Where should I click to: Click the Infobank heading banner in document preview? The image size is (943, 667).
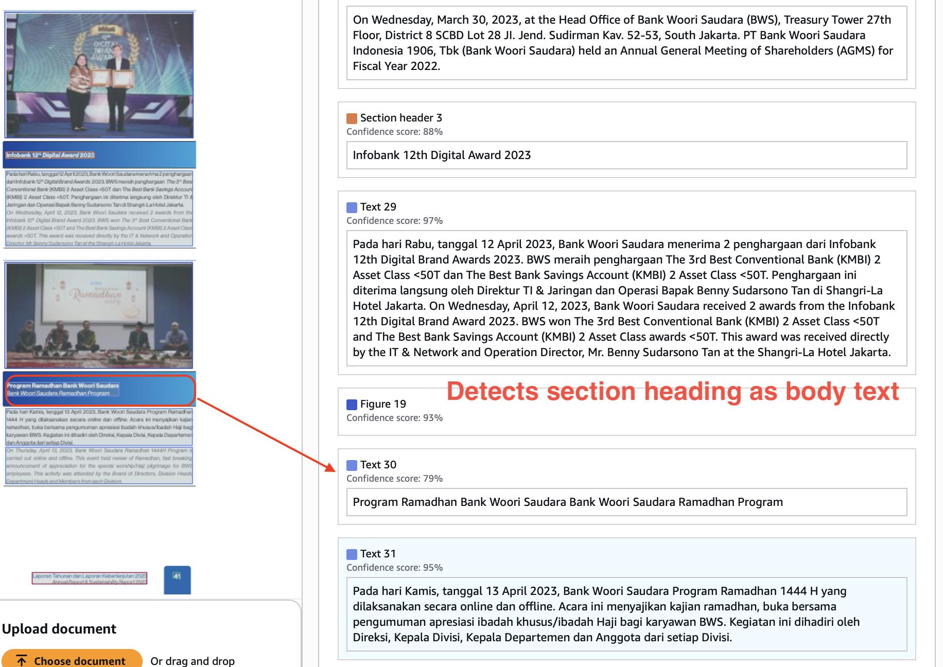tap(99, 155)
